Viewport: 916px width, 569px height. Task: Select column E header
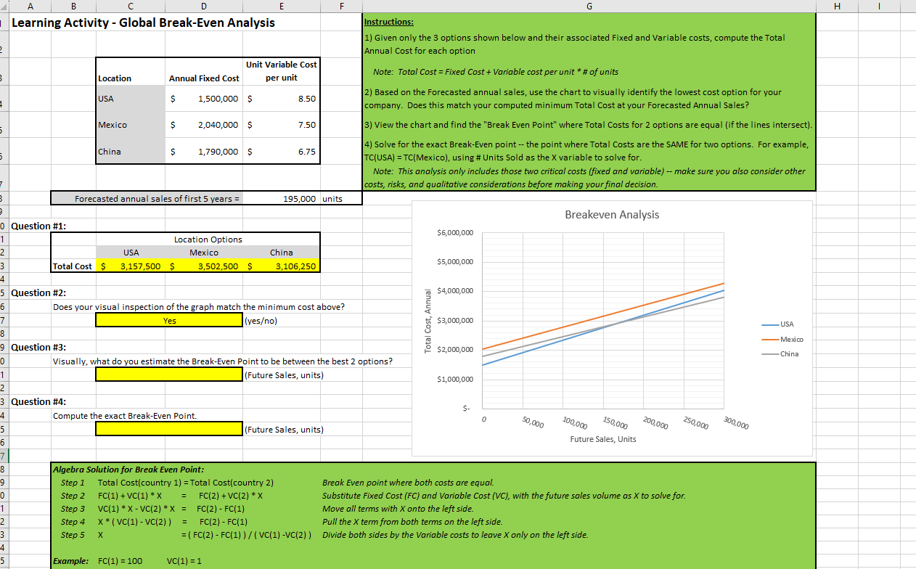click(x=281, y=5)
